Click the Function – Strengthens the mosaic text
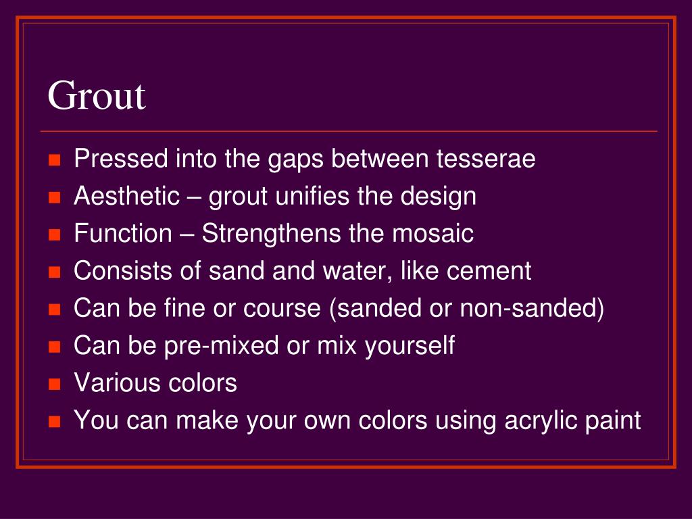 [274, 233]
